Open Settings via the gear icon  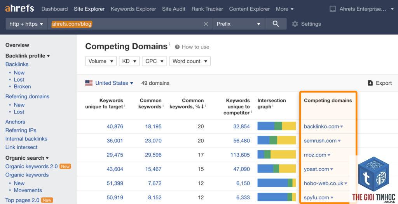coord(295,24)
